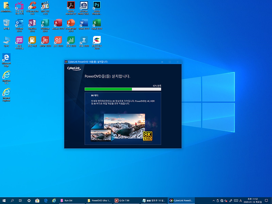Open OneNote 2016 desktop shortcut
Image resolution: width=272 pixels, height=204 pixels.
[x=32, y=26]
